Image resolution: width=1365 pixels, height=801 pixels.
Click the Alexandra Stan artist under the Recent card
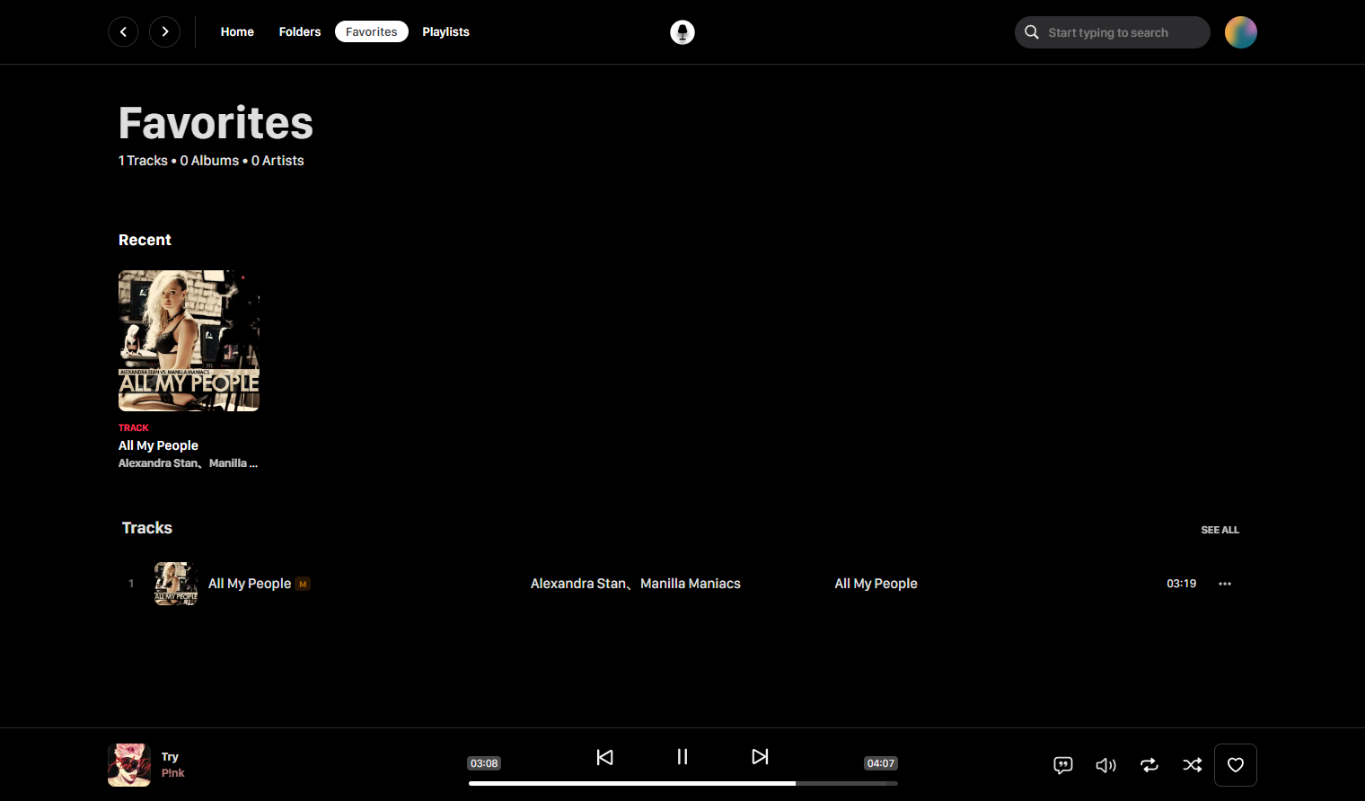(x=158, y=463)
